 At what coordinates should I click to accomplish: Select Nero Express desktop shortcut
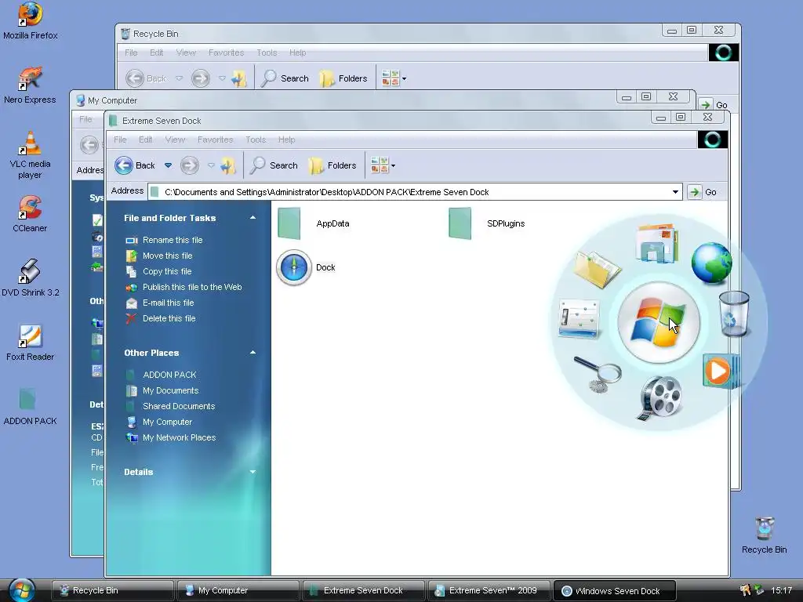pos(31,85)
